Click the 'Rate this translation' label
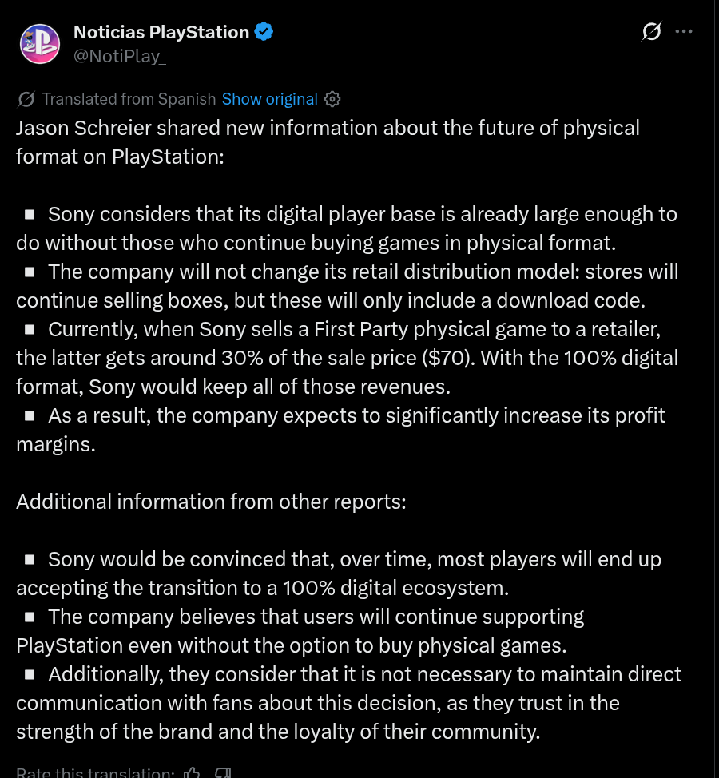 click(x=95, y=772)
